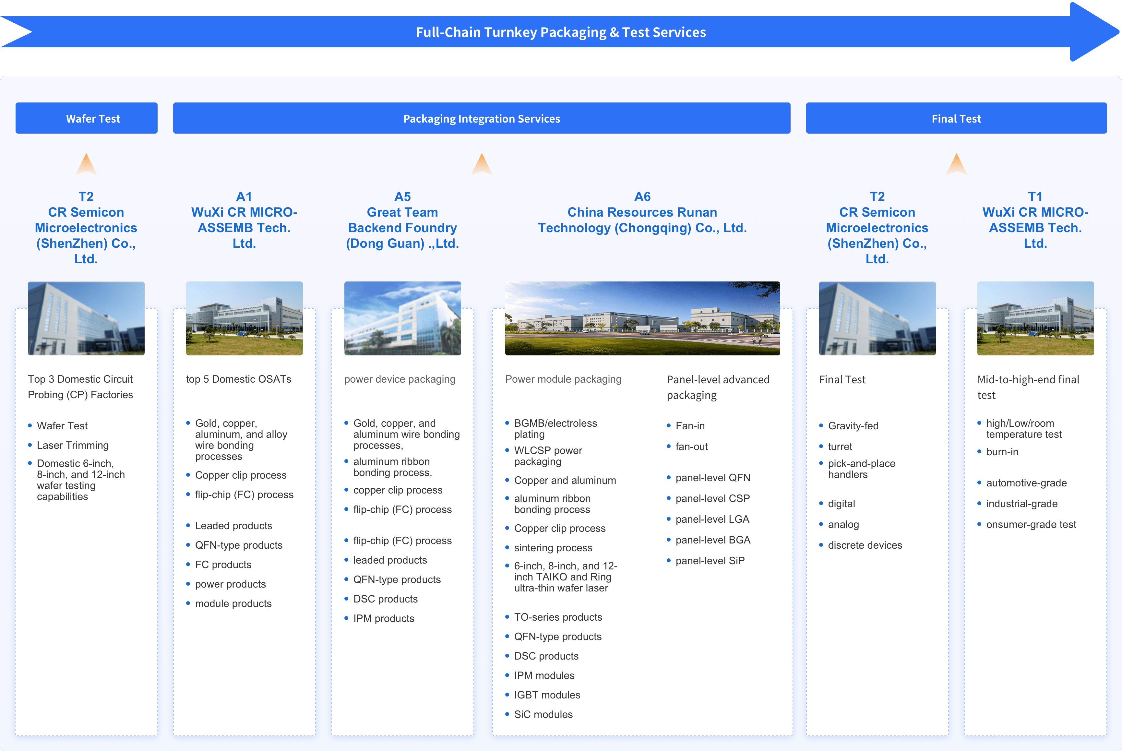The width and height of the screenshot is (1122, 751).
Task: Click the Full-Chain Turnkey Packaging & Test Services banner
Action: coord(560,32)
